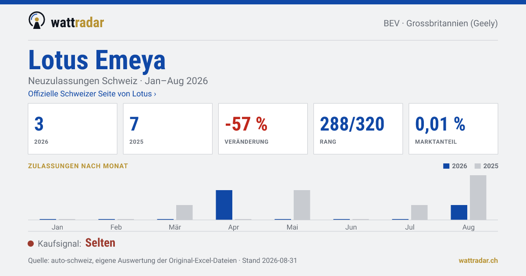Click the -57 % Veränderung card
526x276 pixels.
click(x=263, y=129)
